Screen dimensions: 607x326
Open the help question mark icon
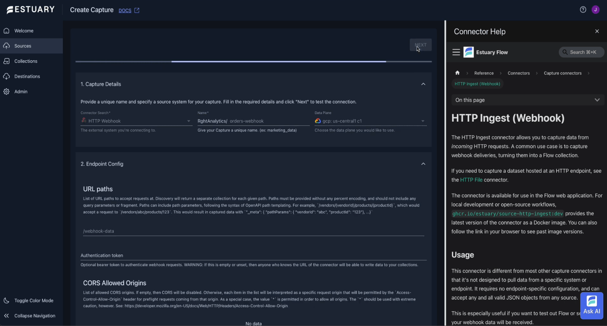point(583,10)
